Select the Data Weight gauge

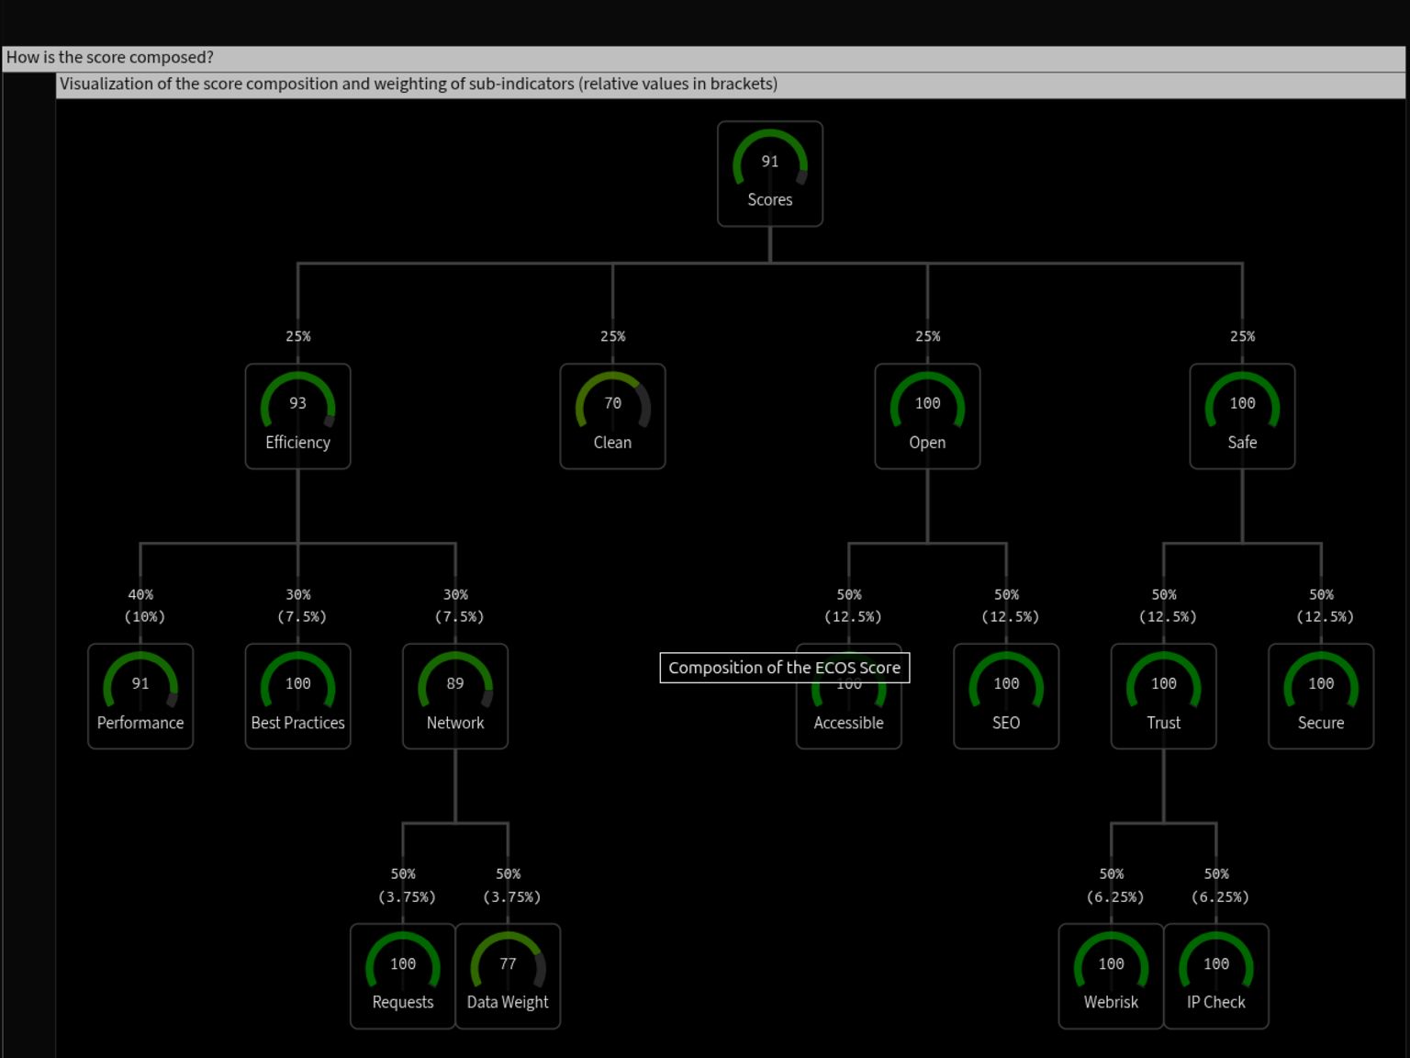508,975
